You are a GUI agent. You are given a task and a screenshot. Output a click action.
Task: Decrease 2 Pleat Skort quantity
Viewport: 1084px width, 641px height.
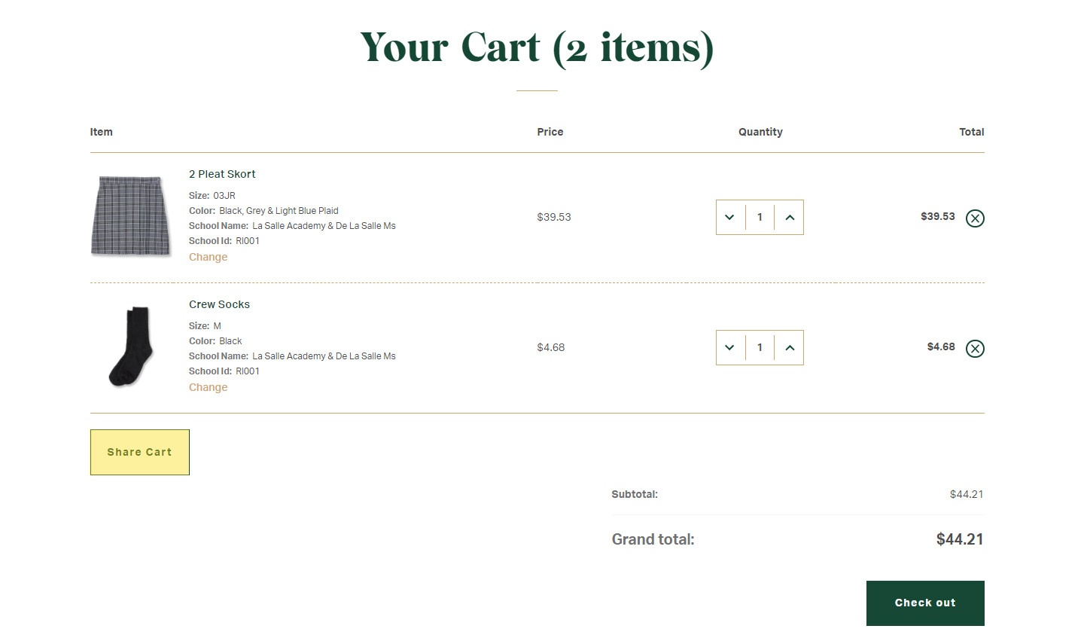pos(729,218)
